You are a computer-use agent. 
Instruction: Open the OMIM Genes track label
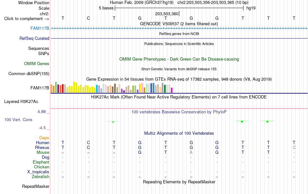36,63
